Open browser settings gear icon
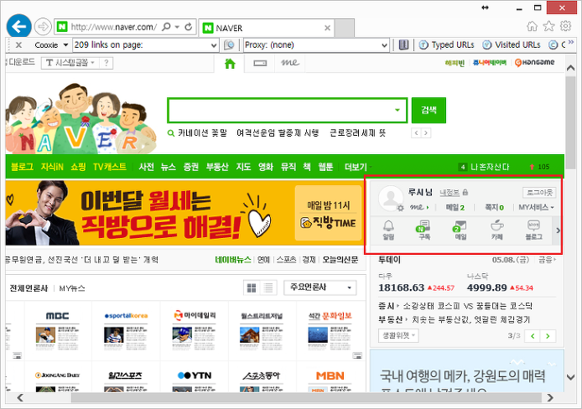The width and height of the screenshot is (582, 409). pos(566,26)
